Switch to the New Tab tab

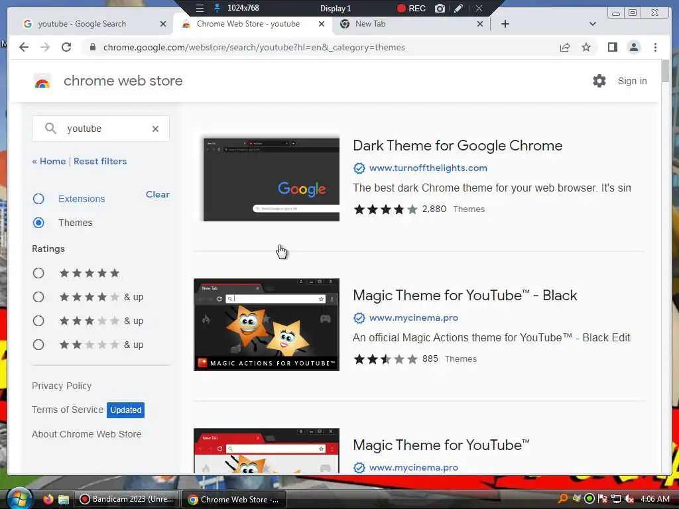(x=410, y=24)
